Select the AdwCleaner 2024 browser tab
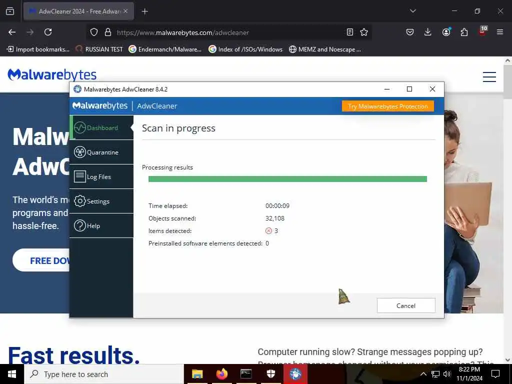 tap(78, 11)
